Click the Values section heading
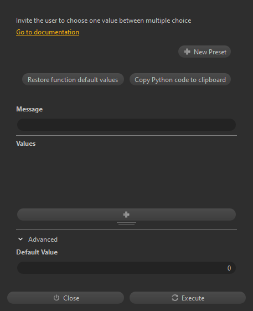Viewport: 253px width, 311px height. pyautogui.click(x=26, y=144)
